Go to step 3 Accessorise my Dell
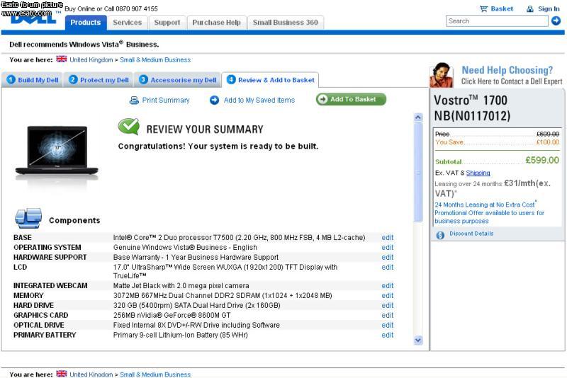Screen dimensions: 567x378 coord(178,80)
